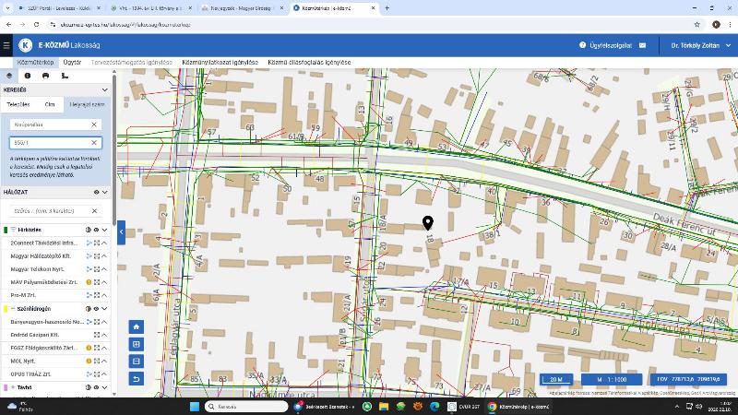Image resolution: width=738 pixels, height=415 pixels.
Task: Toggle visibility of Hírközlés layer group
Action: tap(96, 230)
